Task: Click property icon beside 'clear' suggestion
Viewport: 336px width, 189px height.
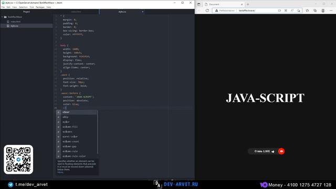Action: tap(58, 112)
